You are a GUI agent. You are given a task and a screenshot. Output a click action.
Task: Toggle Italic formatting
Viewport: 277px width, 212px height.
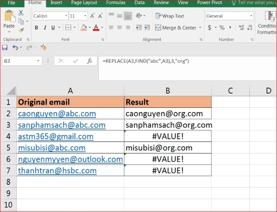click(46, 28)
